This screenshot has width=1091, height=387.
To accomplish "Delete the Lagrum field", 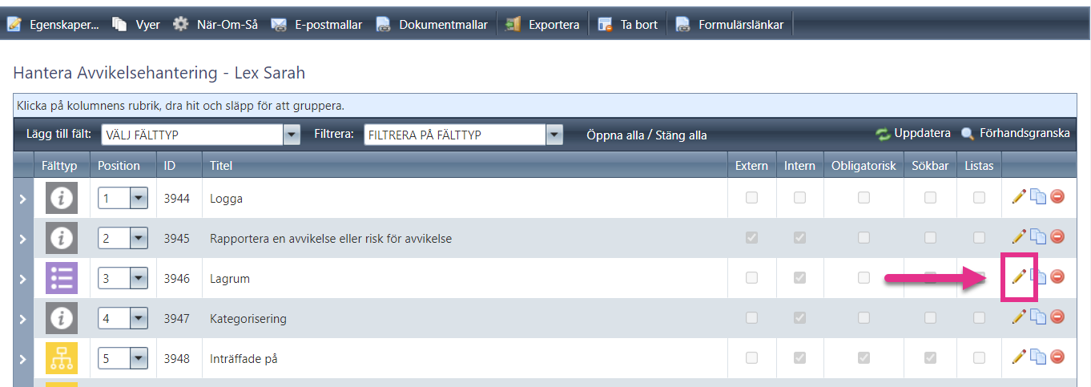I will [1057, 276].
